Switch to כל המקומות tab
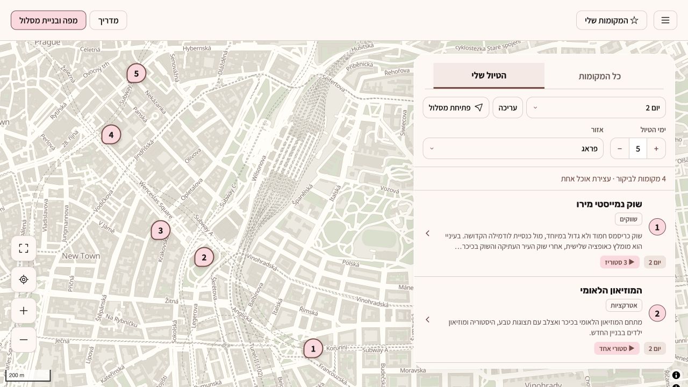 coord(599,76)
